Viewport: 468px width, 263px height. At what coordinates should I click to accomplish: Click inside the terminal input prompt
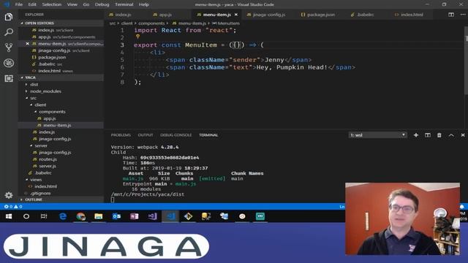[x=113, y=199]
